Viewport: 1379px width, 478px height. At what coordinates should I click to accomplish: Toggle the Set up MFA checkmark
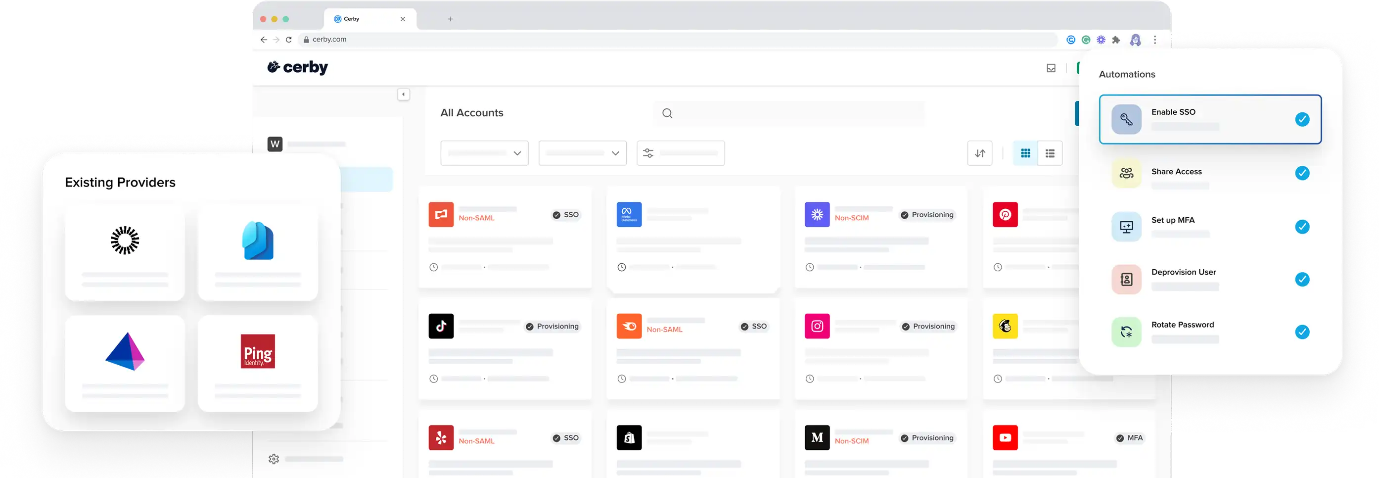[x=1302, y=227]
